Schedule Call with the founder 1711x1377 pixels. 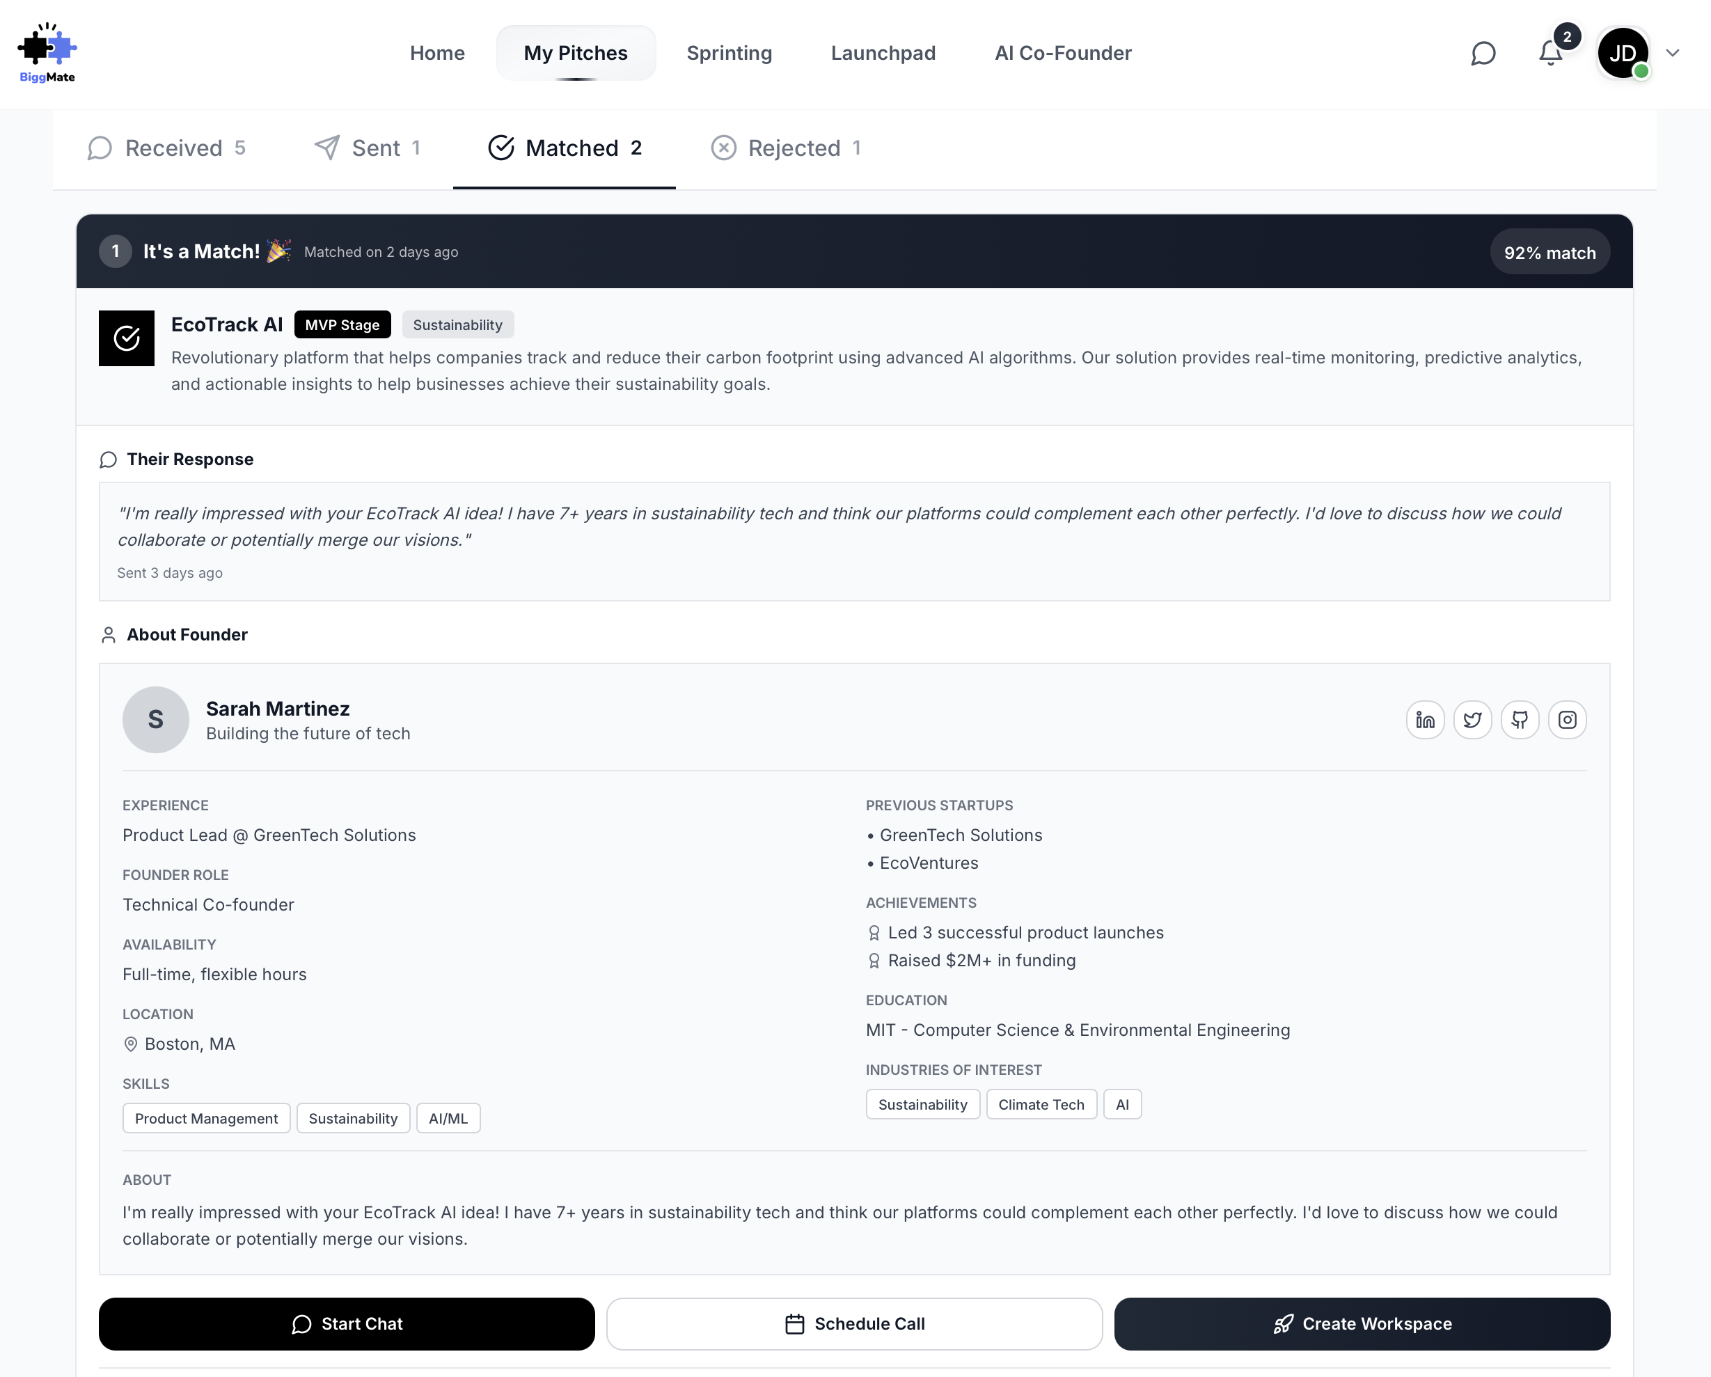tap(853, 1323)
